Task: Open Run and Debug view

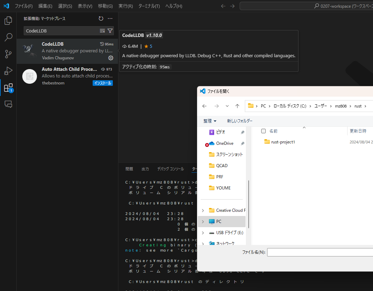Action: [x=8, y=71]
